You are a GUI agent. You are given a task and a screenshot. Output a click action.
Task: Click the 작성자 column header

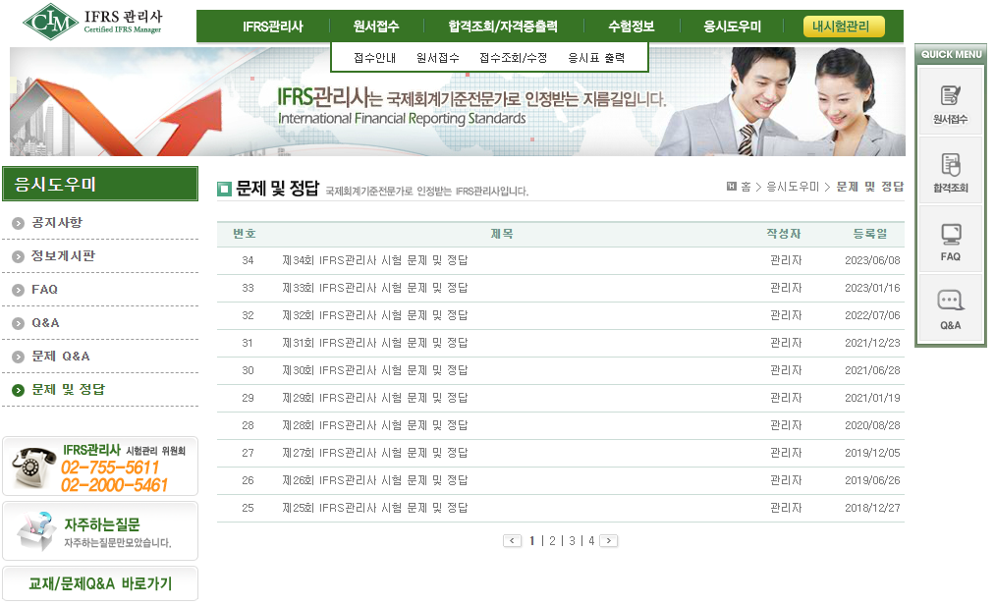(x=784, y=234)
